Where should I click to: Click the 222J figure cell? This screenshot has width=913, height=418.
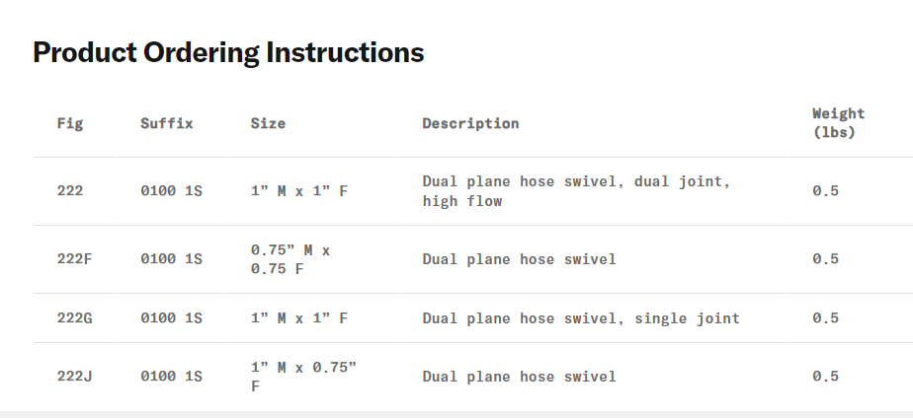[74, 376]
